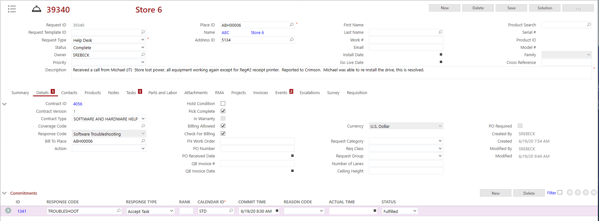The image size is (599, 221).
Task: Open the Events tab
Action: point(281,93)
